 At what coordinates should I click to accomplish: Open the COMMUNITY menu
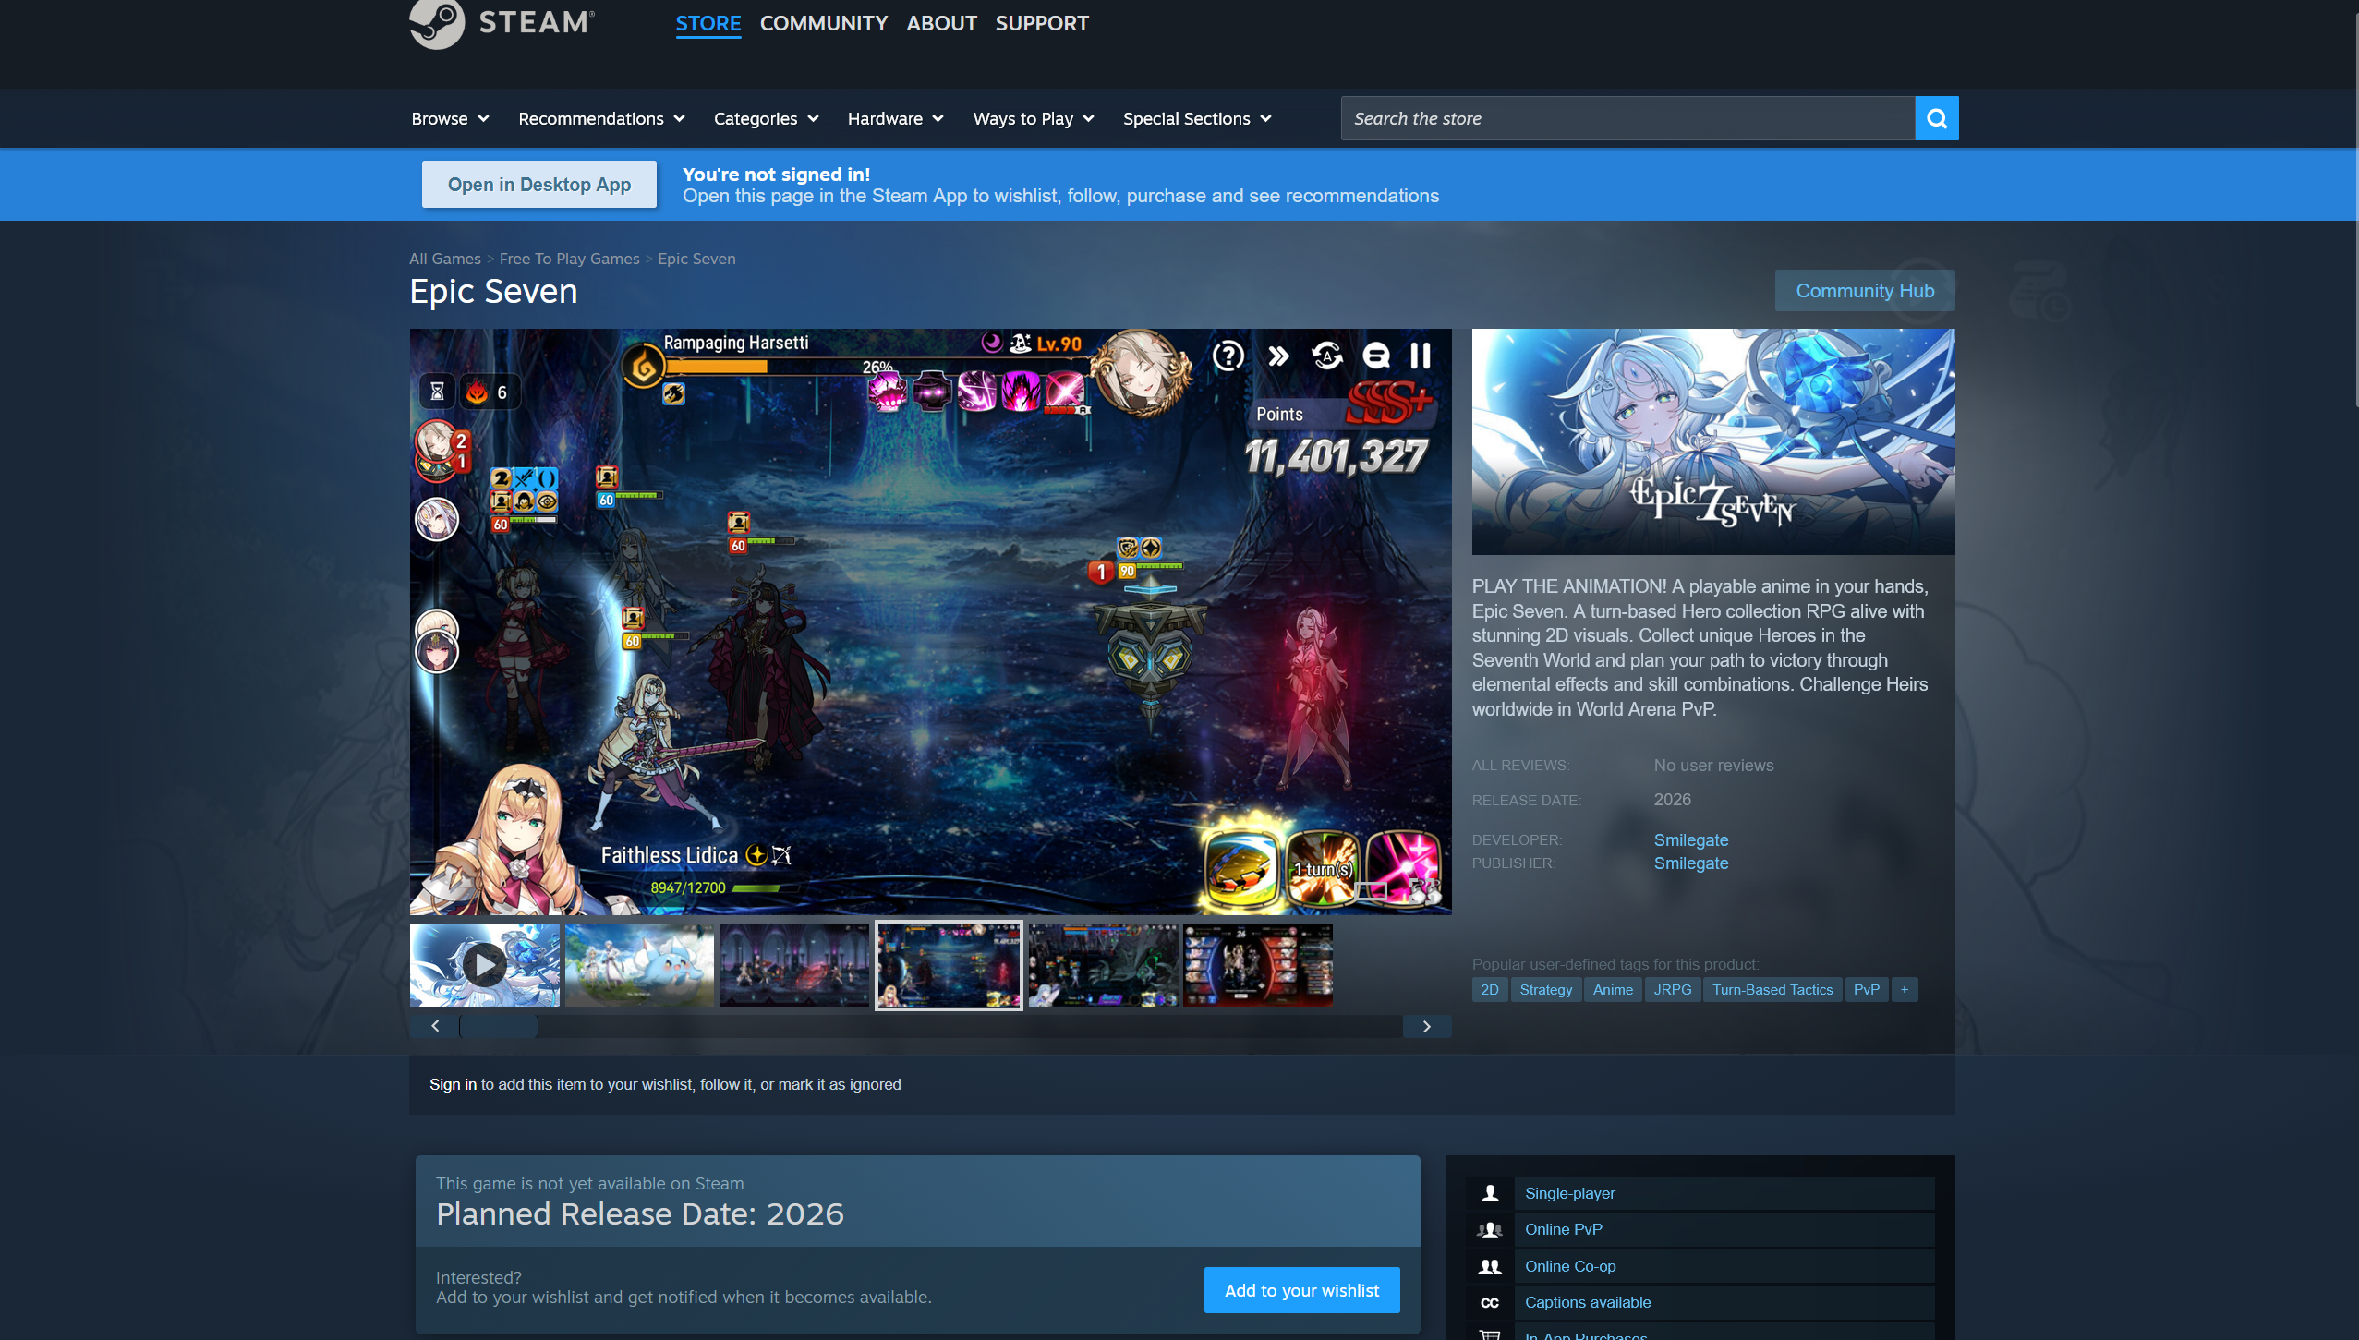coord(824,23)
